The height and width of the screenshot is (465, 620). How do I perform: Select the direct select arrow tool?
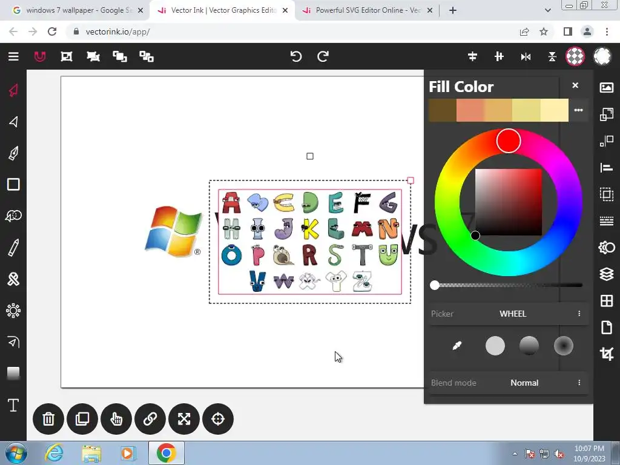click(x=13, y=121)
